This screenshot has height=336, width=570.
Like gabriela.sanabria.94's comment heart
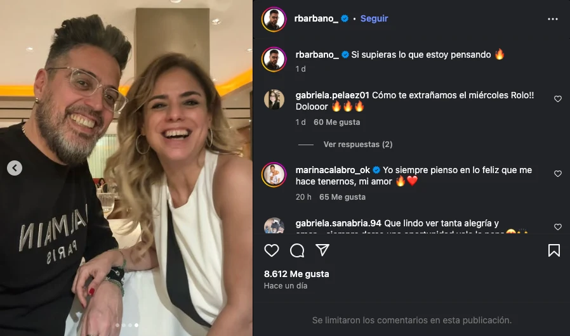[x=558, y=227]
